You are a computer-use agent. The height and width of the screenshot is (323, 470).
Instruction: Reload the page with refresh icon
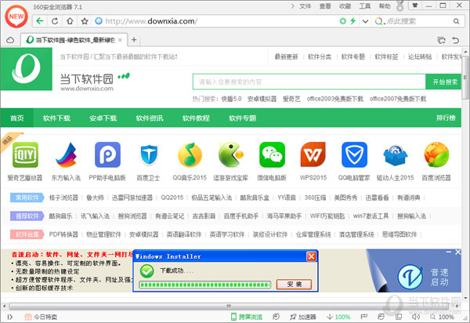[55, 21]
